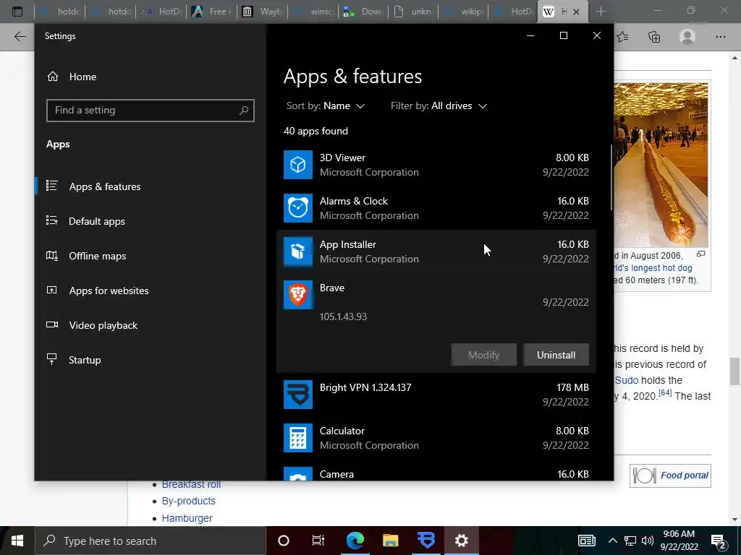Open the long hot dog photo thumbnail

661,165
